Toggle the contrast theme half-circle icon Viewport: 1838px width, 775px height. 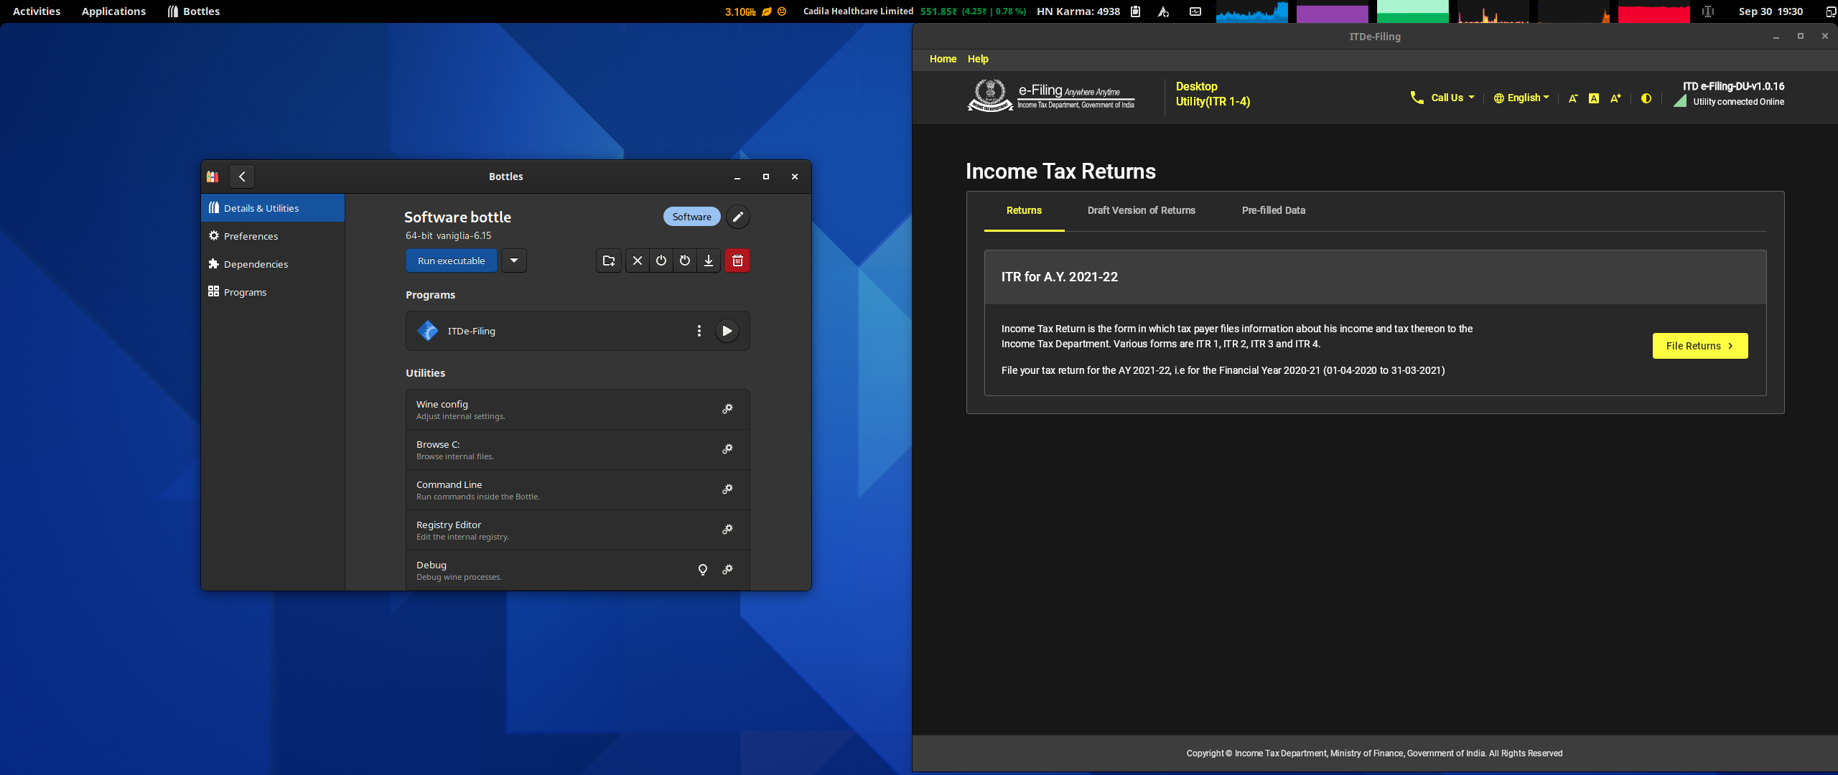pyautogui.click(x=1646, y=98)
